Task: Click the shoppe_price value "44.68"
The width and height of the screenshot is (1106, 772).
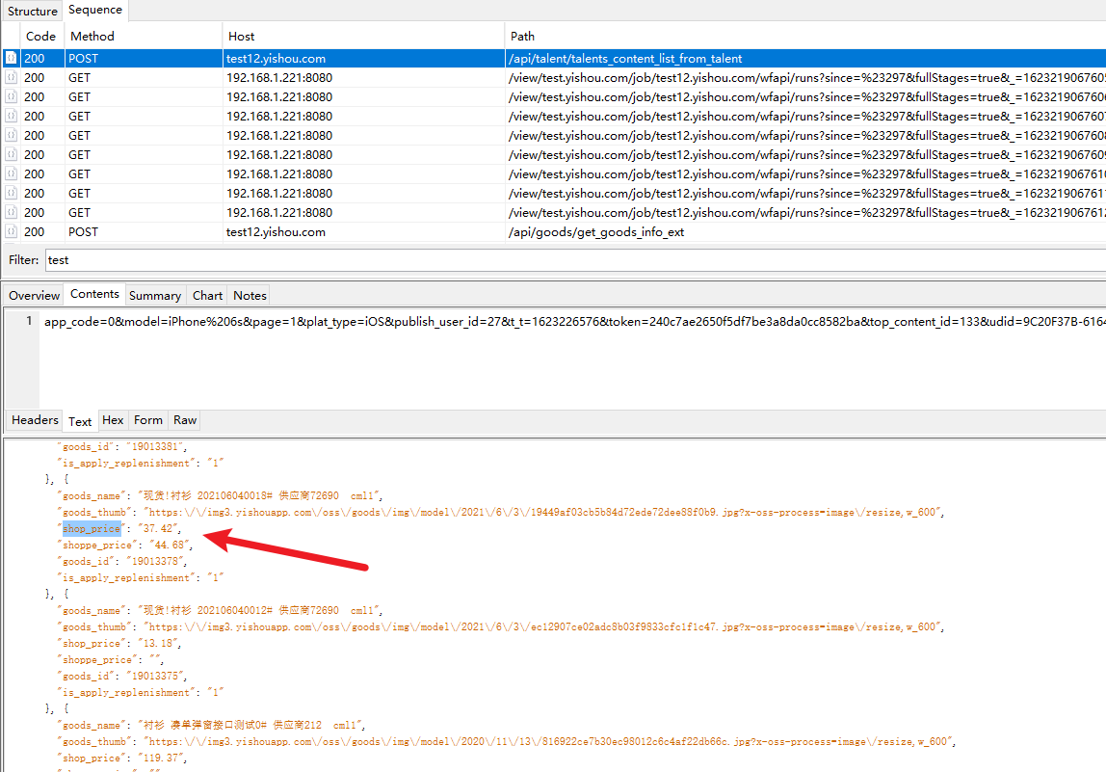Action: [x=170, y=545]
